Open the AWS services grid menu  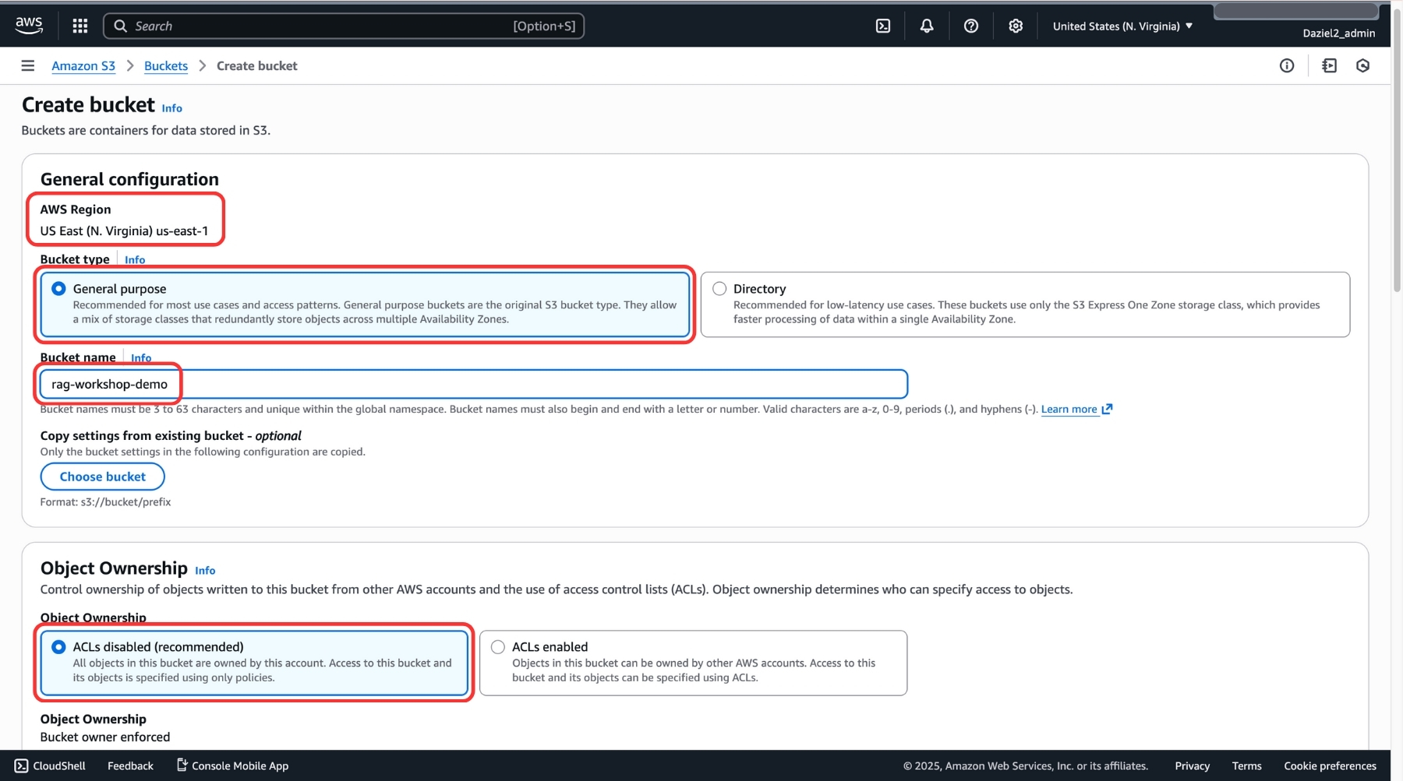(x=80, y=25)
